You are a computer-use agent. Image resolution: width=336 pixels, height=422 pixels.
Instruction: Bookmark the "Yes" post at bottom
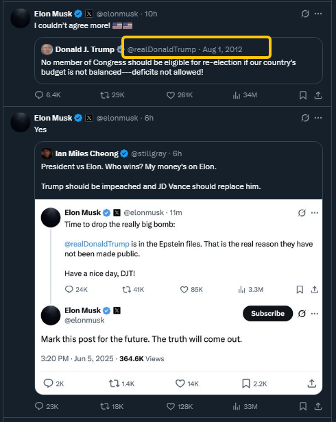pos(303,406)
